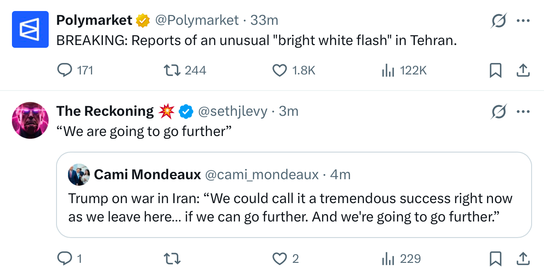View analytics showing 229 views
This screenshot has width=544, height=278.
(x=388, y=259)
